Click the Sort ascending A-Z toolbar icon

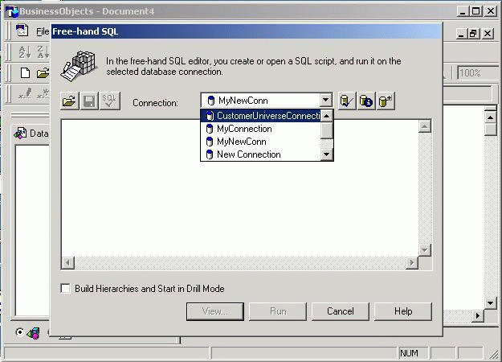(x=25, y=52)
